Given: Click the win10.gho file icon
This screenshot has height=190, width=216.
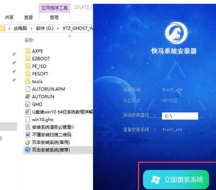Looking at the screenshot, I should click(x=28, y=120).
